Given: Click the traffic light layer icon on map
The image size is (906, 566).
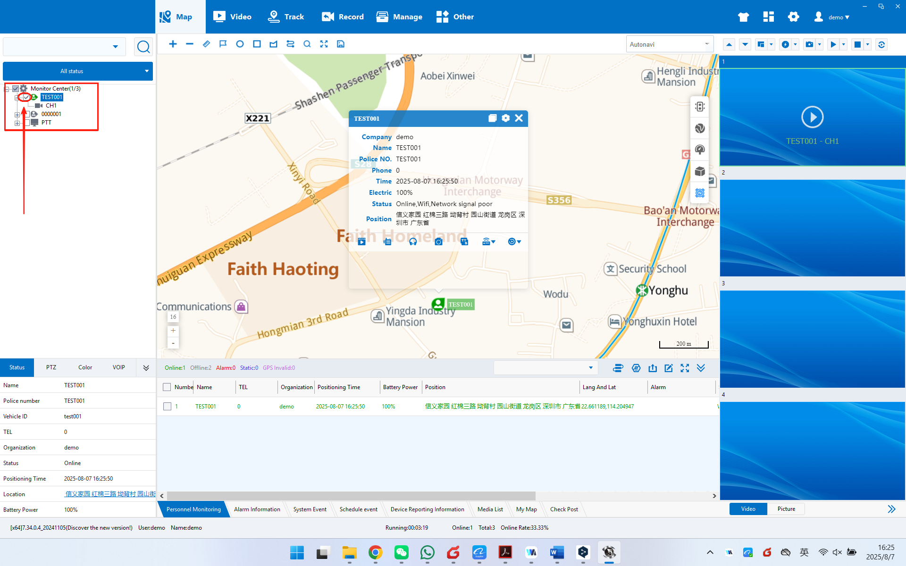Looking at the screenshot, I should pos(700,107).
